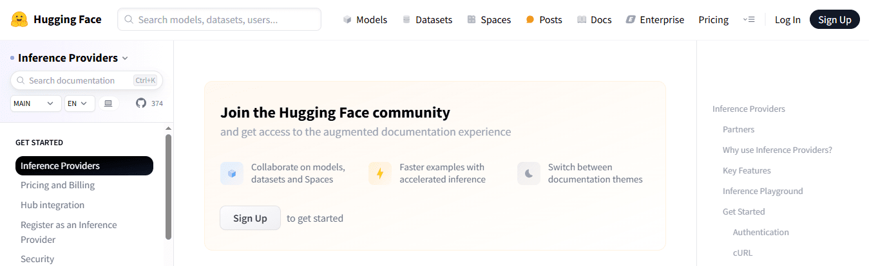The width and height of the screenshot is (869, 266).
Task: Jump to Inference Playground section
Action: point(763,191)
